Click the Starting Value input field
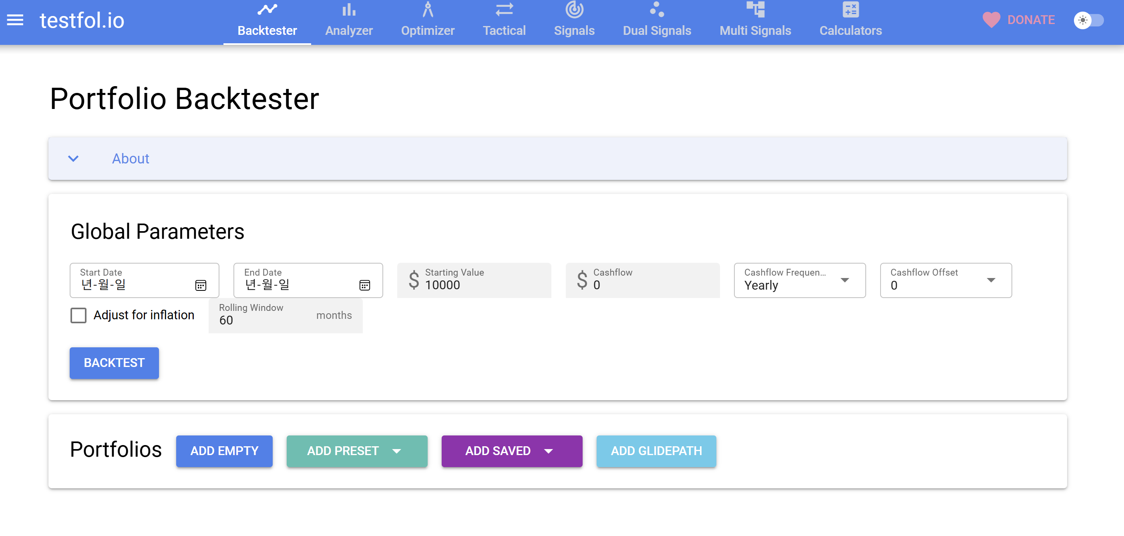Image resolution: width=1124 pixels, height=536 pixels. (x=480, y=285)
